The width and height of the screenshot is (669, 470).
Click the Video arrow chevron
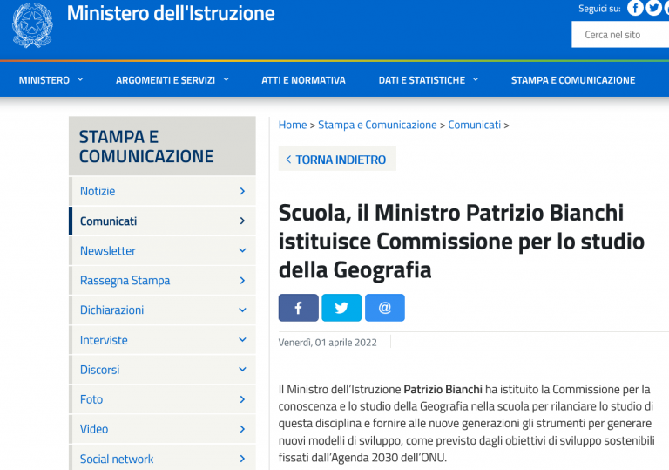[x=242, y=429]
